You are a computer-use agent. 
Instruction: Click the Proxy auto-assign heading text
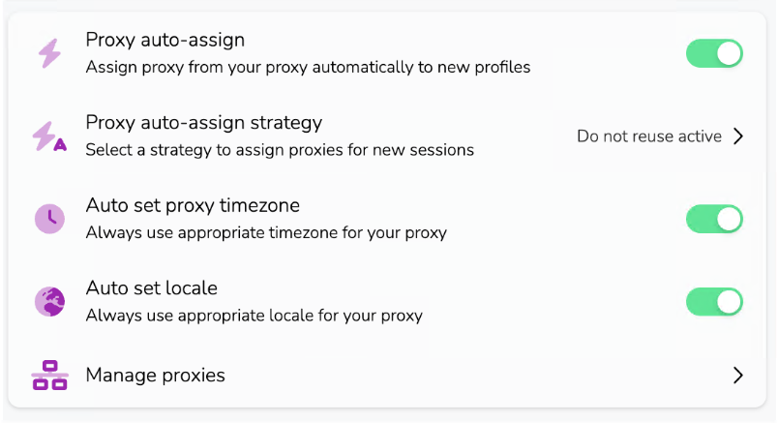click(x=165, y=41)
